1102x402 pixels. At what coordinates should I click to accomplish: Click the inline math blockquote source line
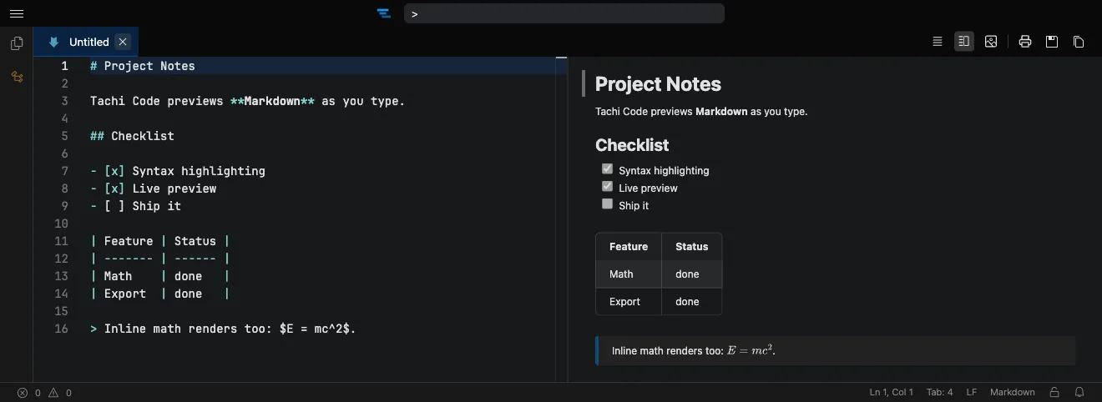pyautogui.click(x=224, y=329)
